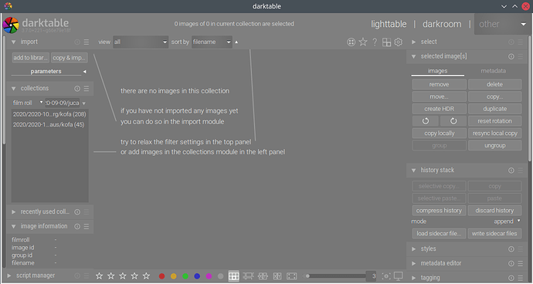The image size is (533, 284).
Task: Click 'copy & import' button
Action: pos(69,58)
